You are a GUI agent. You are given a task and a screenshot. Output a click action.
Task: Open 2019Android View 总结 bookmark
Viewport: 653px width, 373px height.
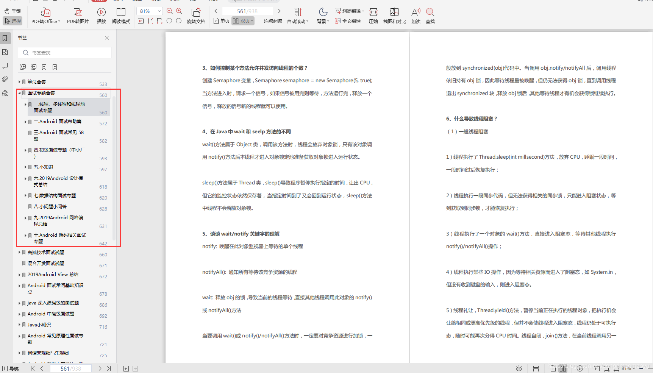click(x=53, y=275)
